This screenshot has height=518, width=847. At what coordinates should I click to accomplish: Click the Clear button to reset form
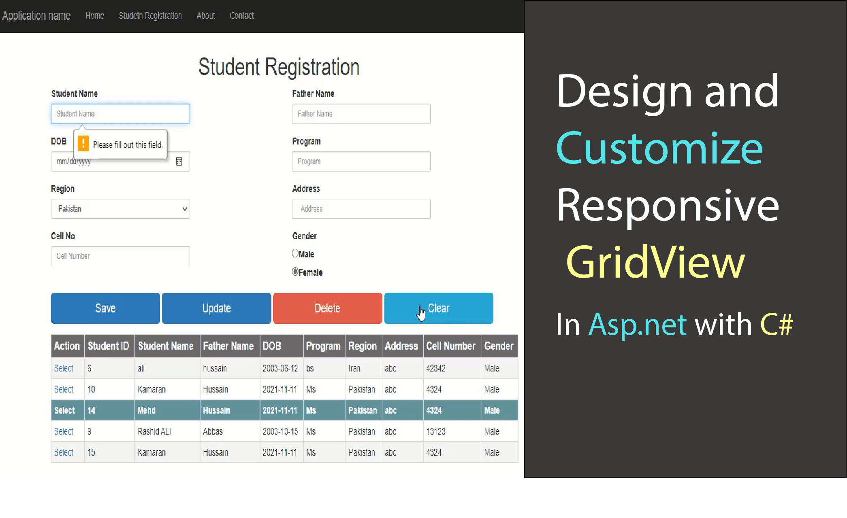pyautogui.click(x=439, y=308)
